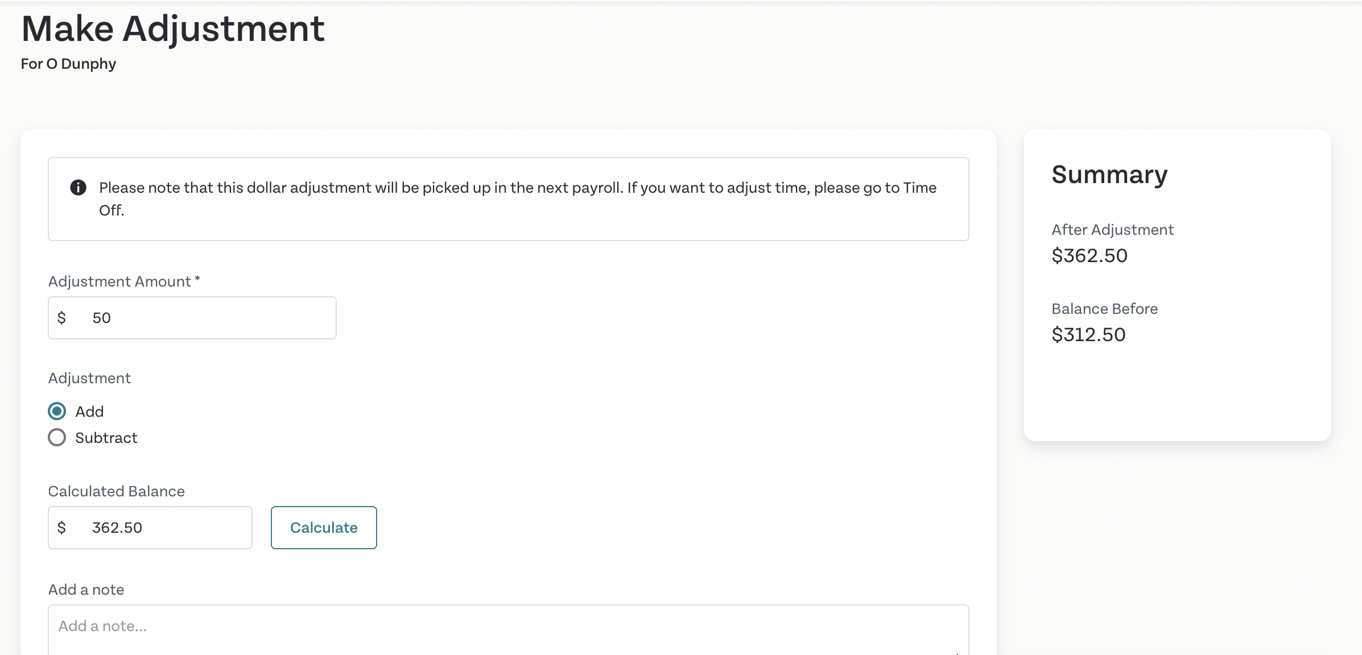Select the Subtract radio button
This screenshot has height=655, width=1362.
pyautogui.click(x=57, y=437)
